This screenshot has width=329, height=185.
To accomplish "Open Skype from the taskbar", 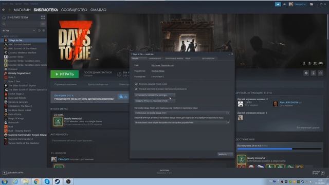I will click(x=47, y=181).
